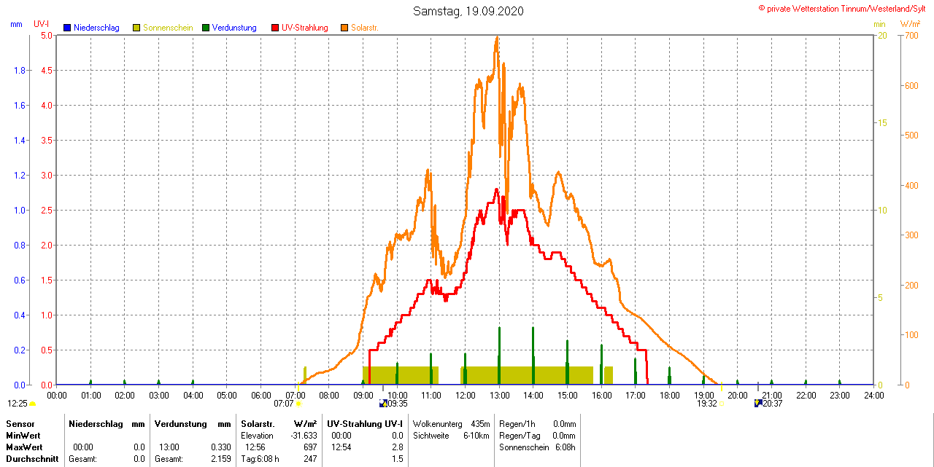934x467 pixels.
Task: Click the Verdunstung max value 0.330
Action: click(x=220, y=447)
